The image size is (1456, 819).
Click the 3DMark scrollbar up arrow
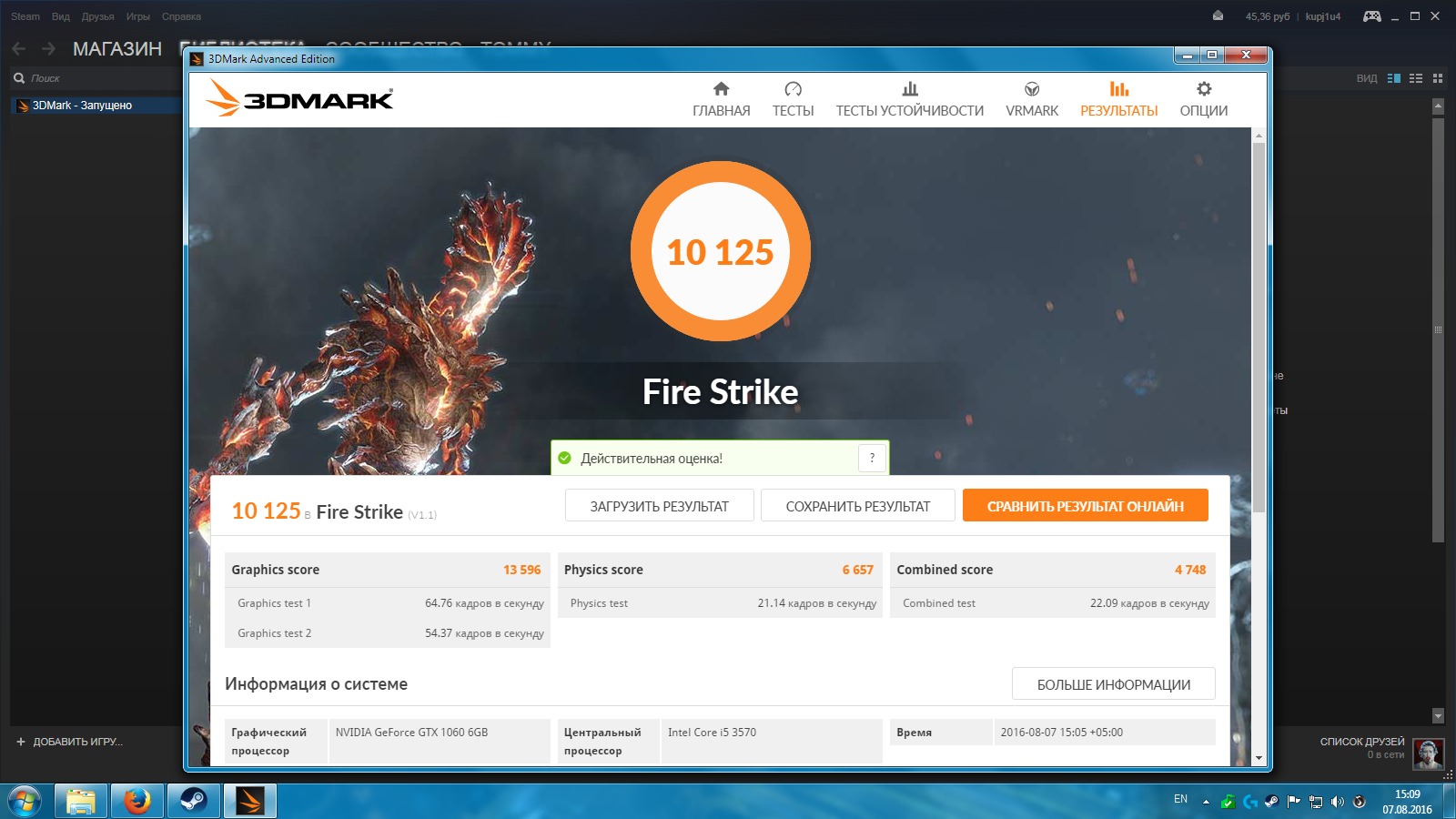1259,136
